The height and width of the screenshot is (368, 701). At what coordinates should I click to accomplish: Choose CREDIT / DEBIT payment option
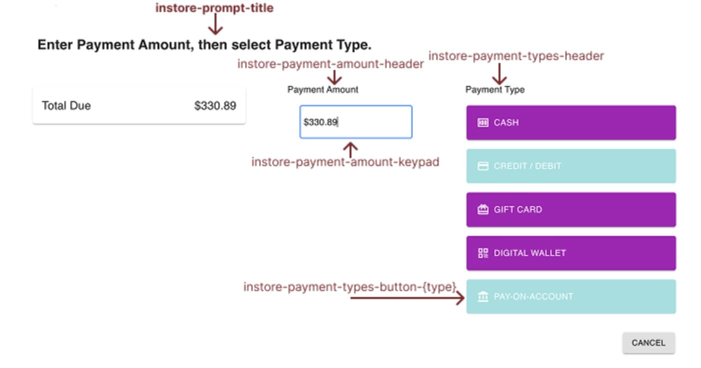pos(570,166)
